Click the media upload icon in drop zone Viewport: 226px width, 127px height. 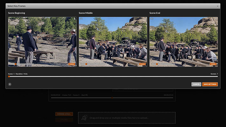click(x=84, y=118)
